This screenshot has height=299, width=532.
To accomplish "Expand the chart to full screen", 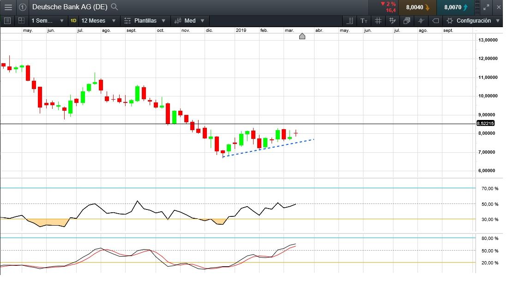I will point(486,7).
